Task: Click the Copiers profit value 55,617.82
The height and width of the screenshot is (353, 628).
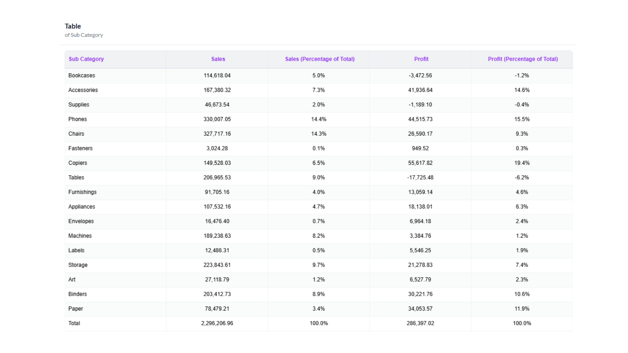Action: tap(420, 163)
